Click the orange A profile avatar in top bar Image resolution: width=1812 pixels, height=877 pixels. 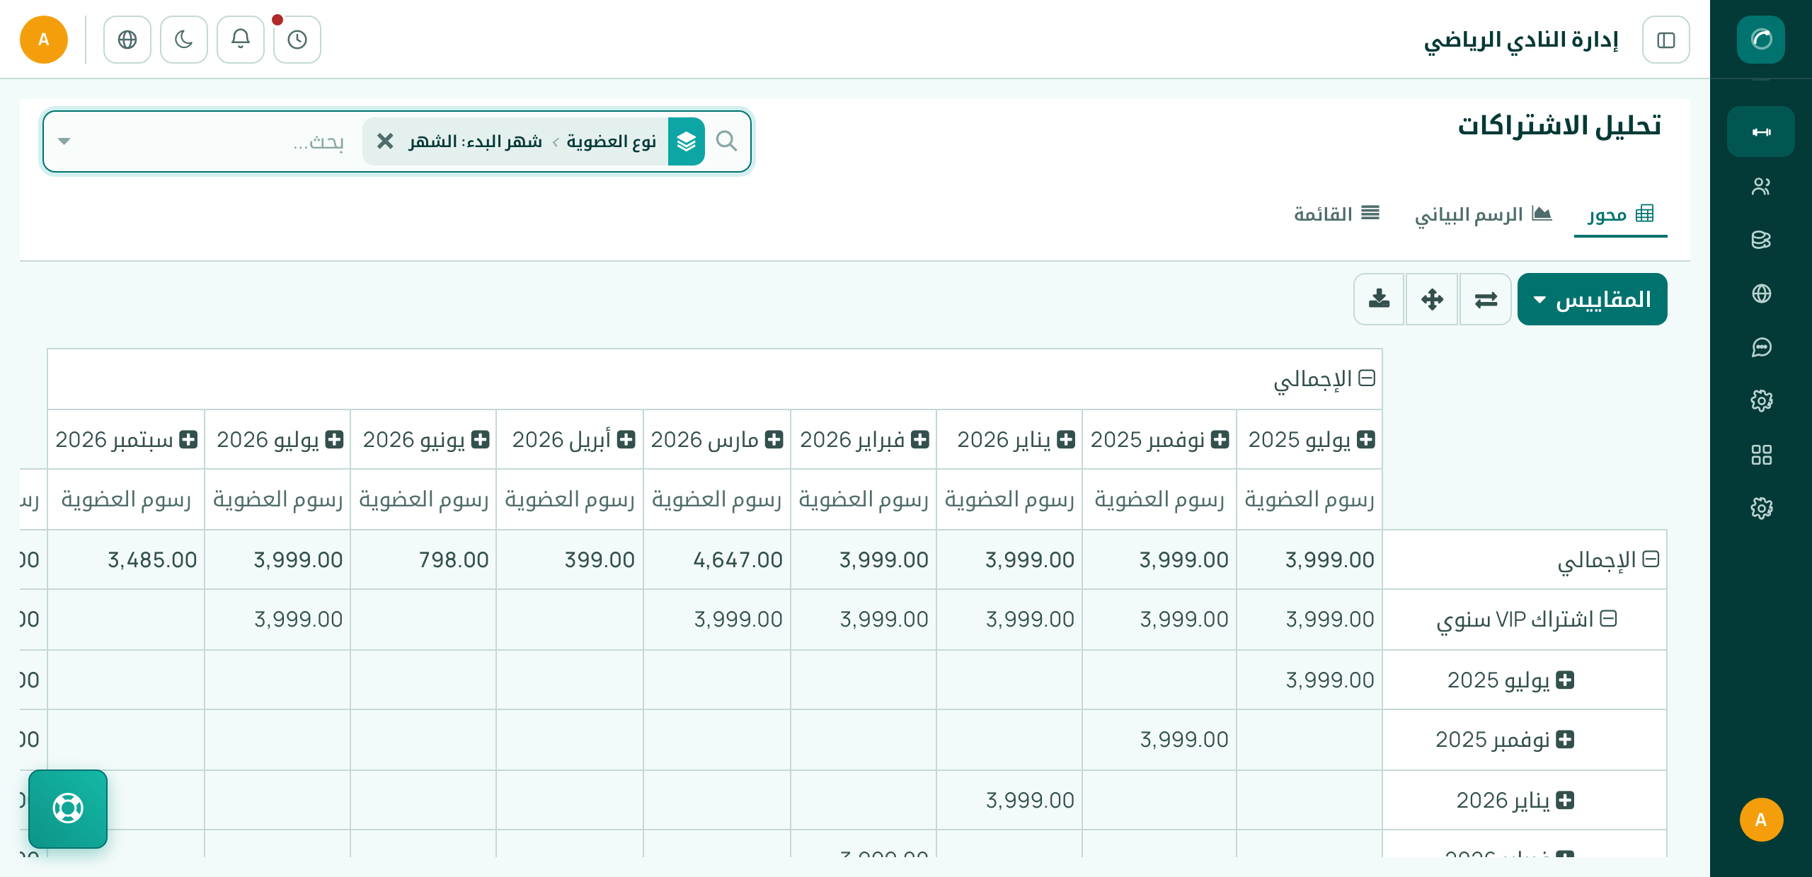[x=44, y=40]
